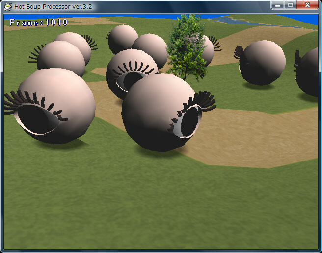Screen dimensions: 322x253
Task: Close the Hot Soup Processor window
Action: [307, 5]
